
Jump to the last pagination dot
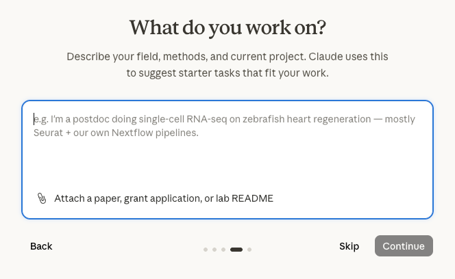[249, 250]
